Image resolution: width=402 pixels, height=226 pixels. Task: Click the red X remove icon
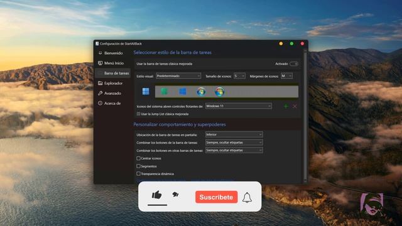295,106
